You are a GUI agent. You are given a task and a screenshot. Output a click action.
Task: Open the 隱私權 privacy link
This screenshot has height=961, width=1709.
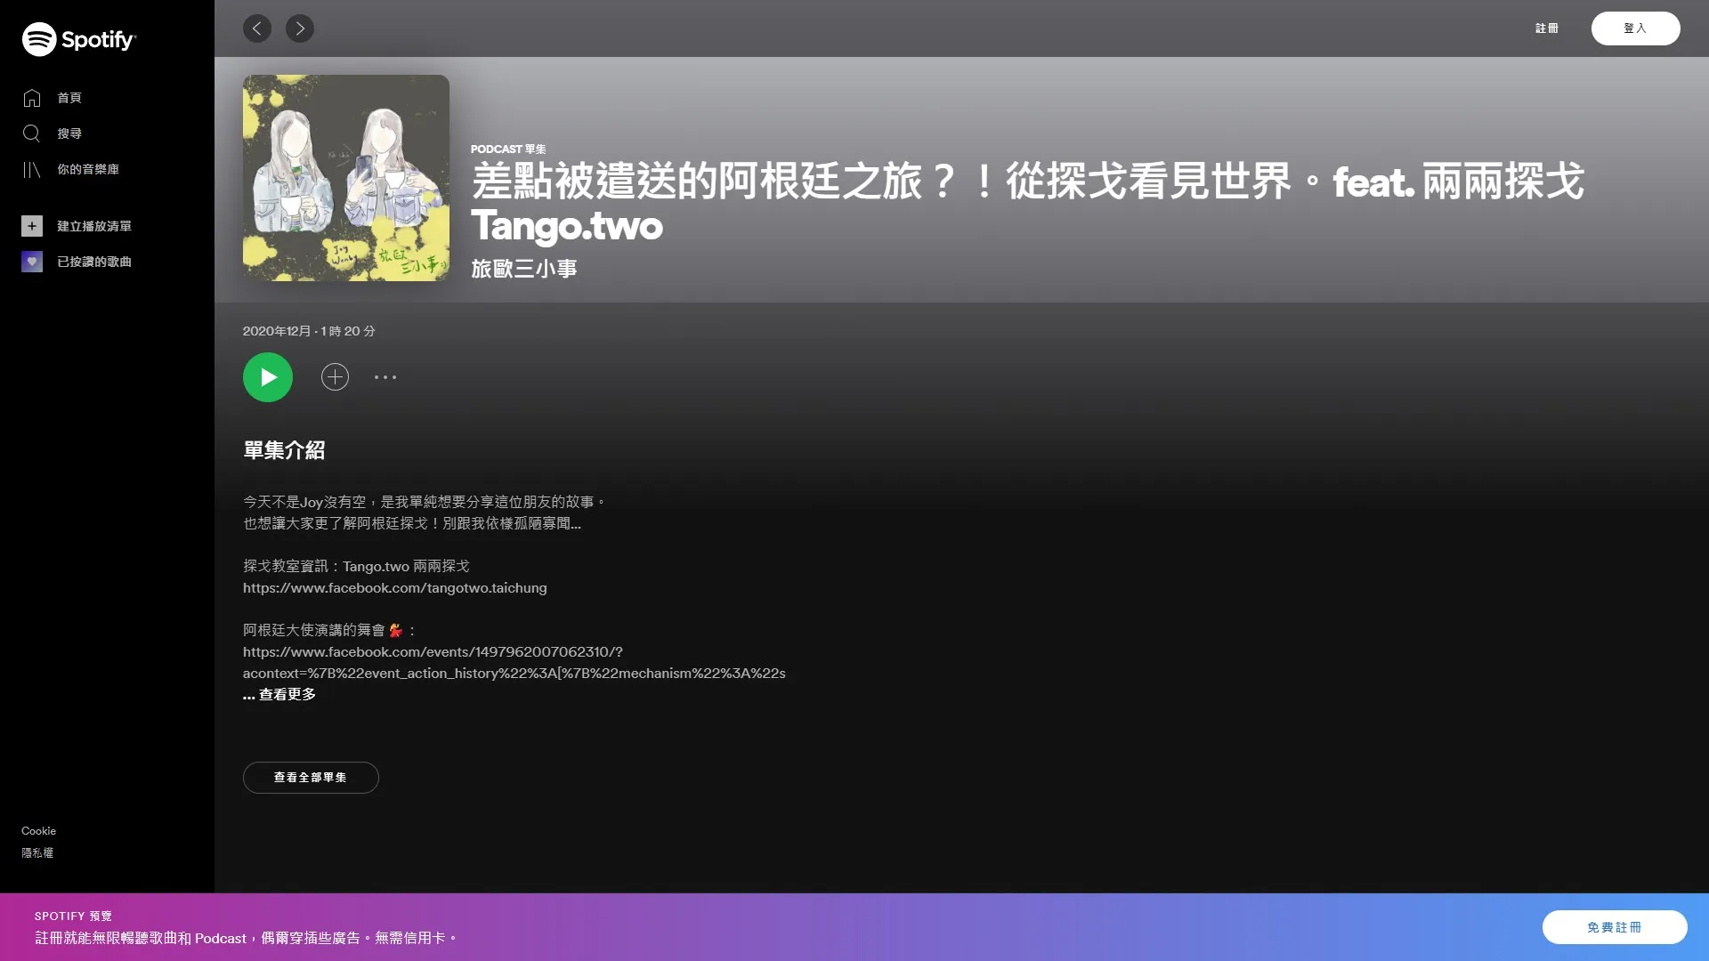[37, 852]
